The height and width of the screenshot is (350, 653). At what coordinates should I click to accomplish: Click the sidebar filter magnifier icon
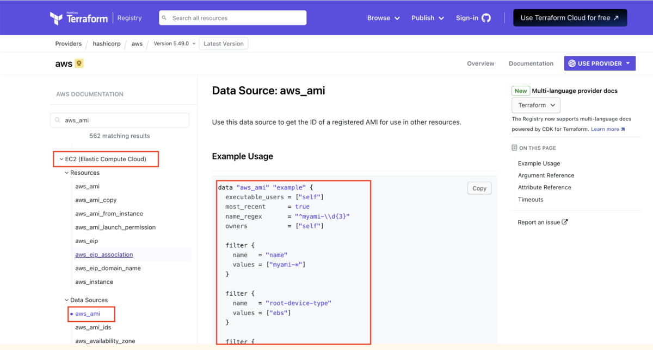coord(58,120)
